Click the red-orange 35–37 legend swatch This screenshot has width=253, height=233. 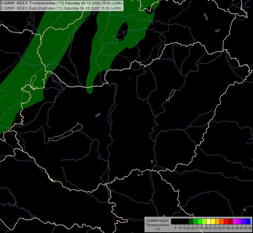click(222, 221)
